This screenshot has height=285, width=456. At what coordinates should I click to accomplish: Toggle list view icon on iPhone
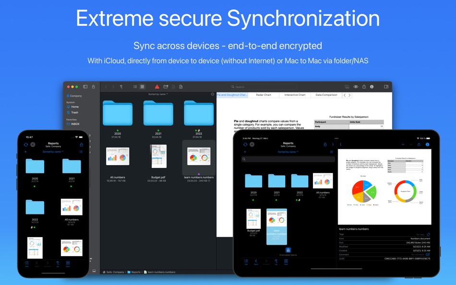pyautogui.click(x=81, y=152)
